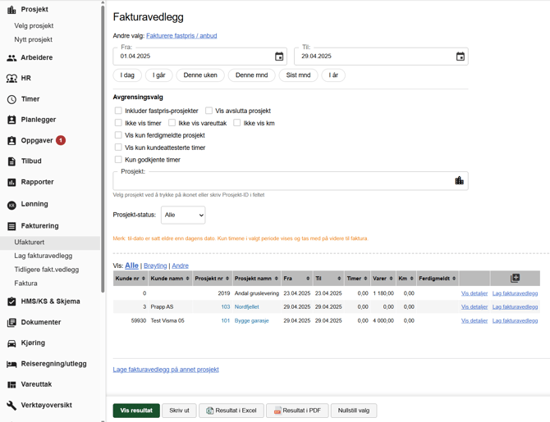Open Kjøring via the car icon
This screenshot has height=422, width=550.
[11, 343]
